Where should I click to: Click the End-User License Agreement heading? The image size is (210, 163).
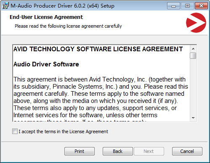pos(46,17)
